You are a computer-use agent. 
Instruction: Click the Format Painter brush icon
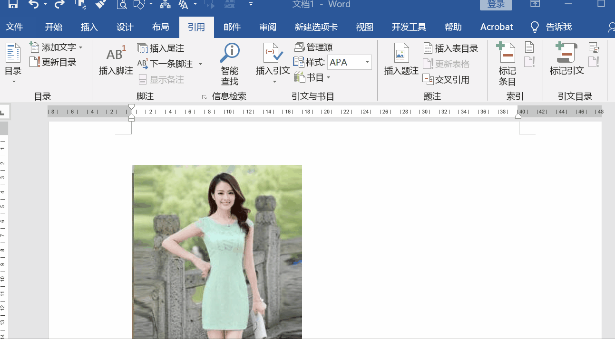100,4
